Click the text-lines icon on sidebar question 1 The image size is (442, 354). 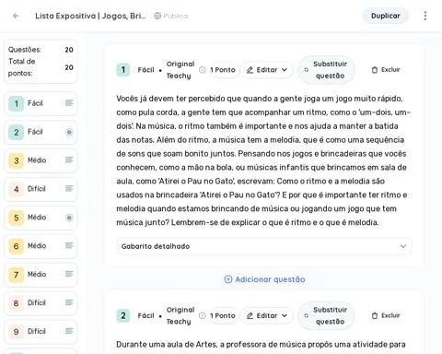69,103
